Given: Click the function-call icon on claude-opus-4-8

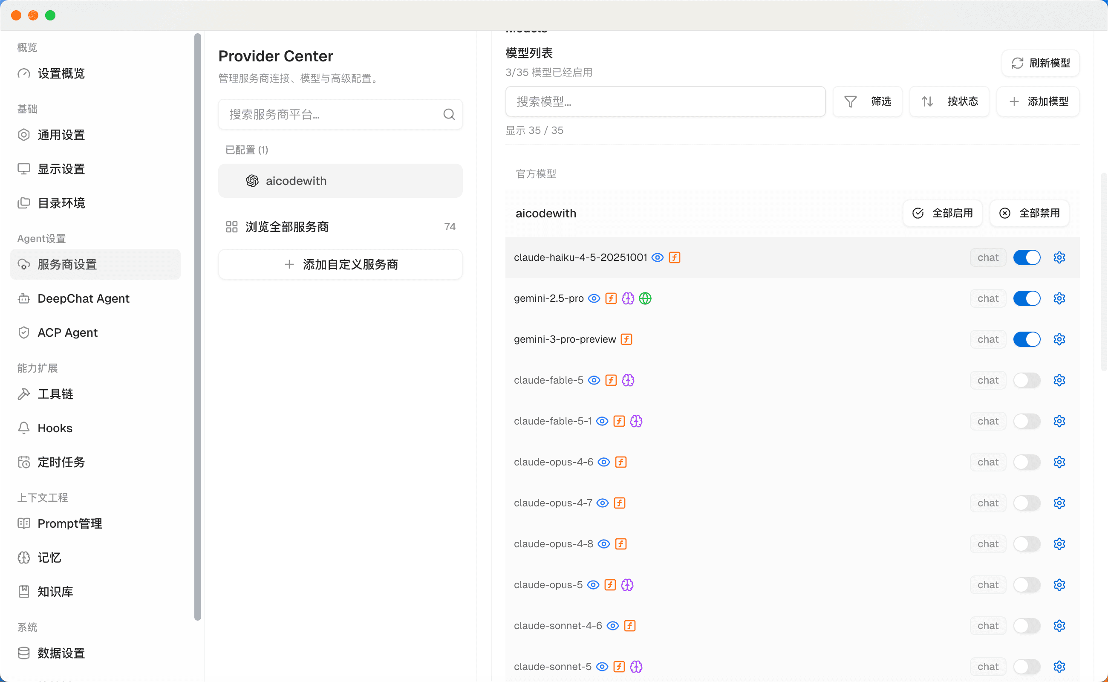Looking at the screenshot, I should point(620,544).
